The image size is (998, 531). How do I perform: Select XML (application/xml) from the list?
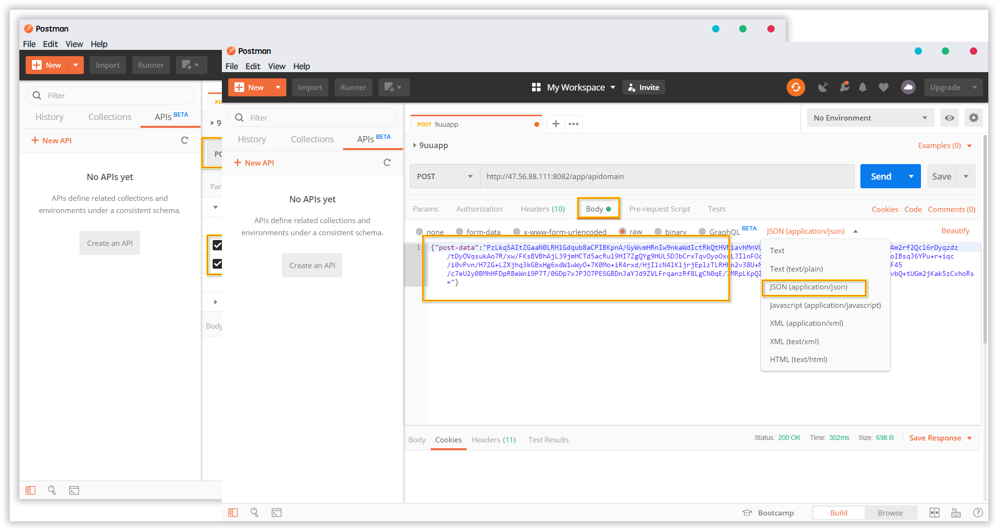(806, 323)
